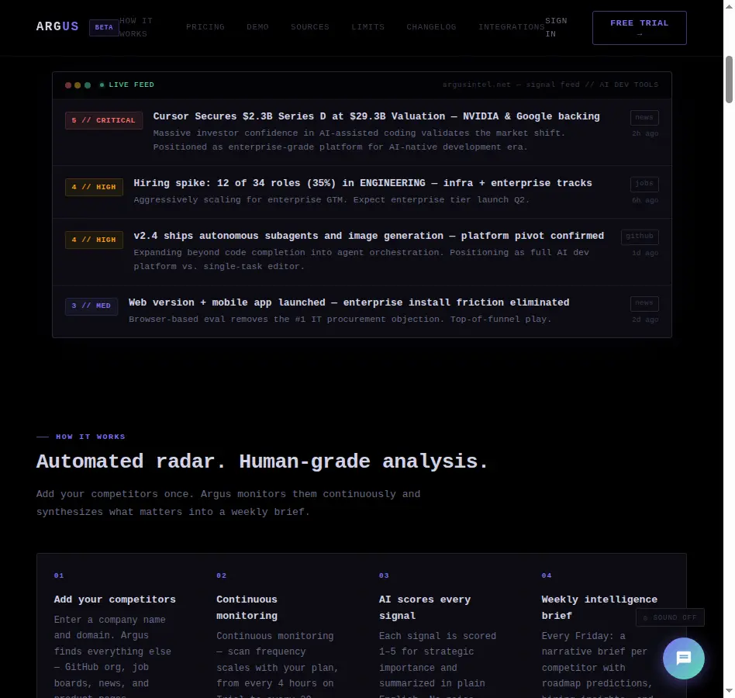Viewport: 735px width, 698px height.
Task: Click the '1d ago' timestamp
Action: pyautogui.click(x=645, y=253)
